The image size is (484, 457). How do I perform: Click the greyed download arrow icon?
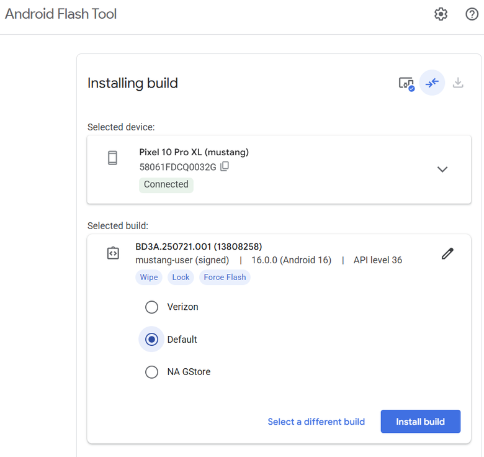(x=458, y=83)
